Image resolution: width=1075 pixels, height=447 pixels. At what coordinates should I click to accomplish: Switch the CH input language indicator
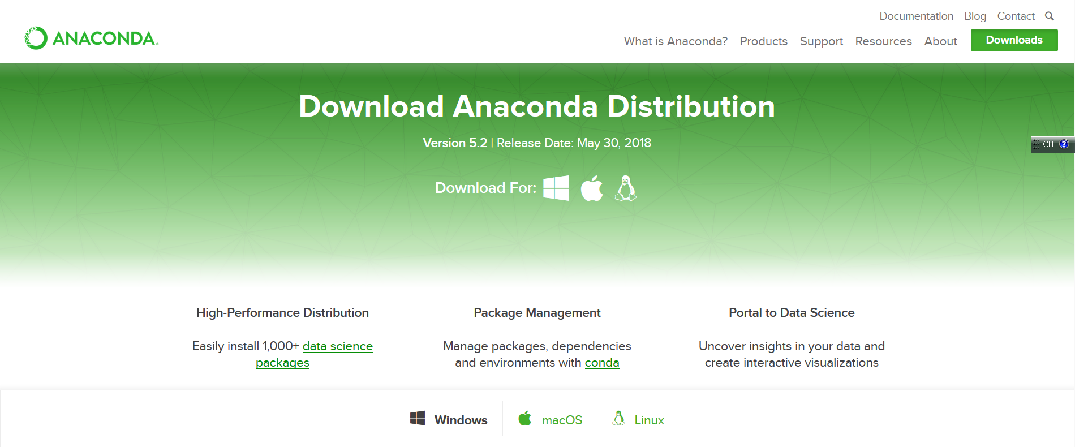point(1048,144)
